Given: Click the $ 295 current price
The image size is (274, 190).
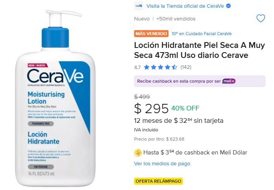Looking at the screenshot, I should [x=151, y=109].
